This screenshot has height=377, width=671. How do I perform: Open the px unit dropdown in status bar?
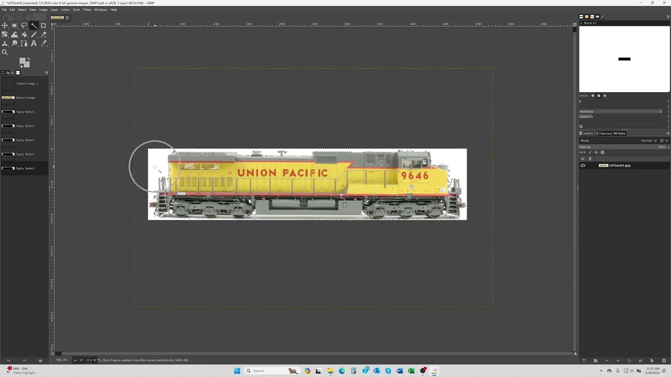tap(78, 360)
